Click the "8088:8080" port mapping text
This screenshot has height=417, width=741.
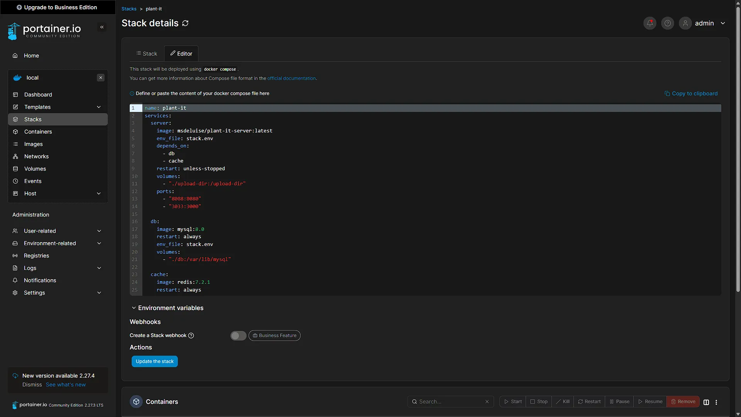point(185,199)
